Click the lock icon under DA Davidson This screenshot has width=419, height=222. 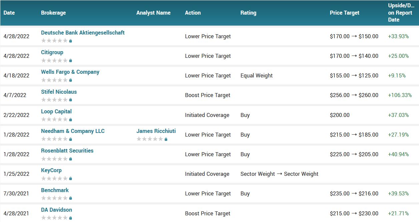click(x=70, y=218)
